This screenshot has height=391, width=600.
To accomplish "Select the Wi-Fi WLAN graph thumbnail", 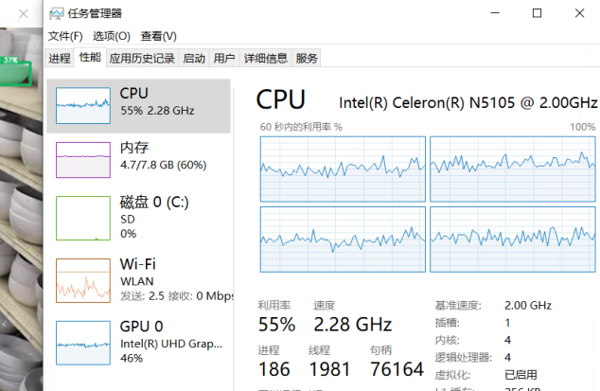I will 82,279.
